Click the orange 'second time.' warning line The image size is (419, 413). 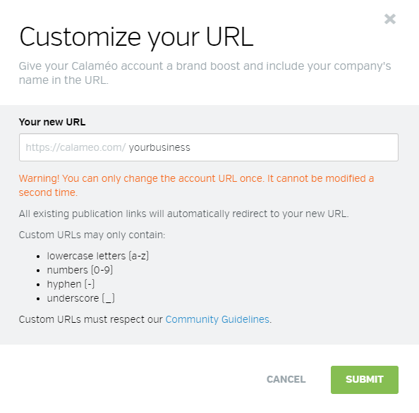click(x=49, y=192)
